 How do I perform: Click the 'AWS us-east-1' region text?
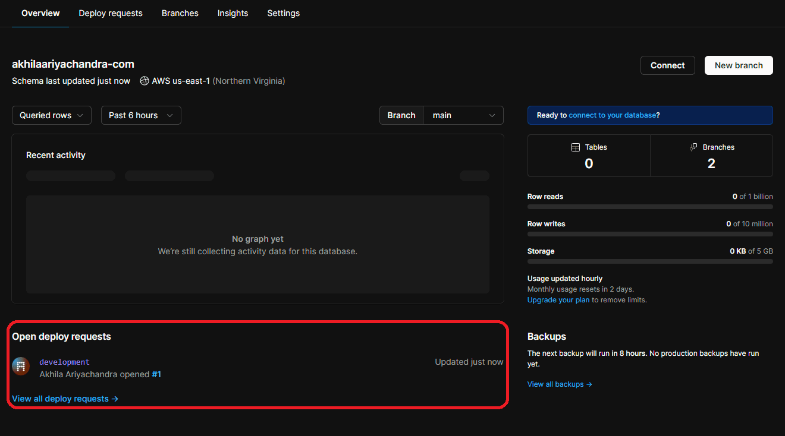pos(181,81)
